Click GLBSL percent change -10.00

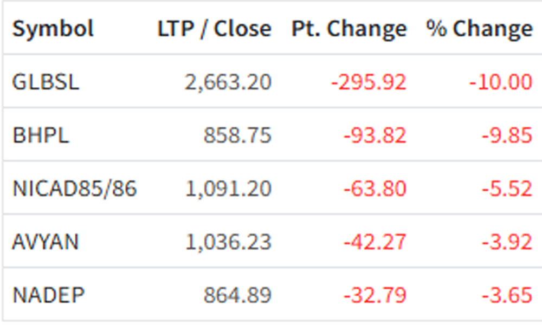click(x=500, y=82)
